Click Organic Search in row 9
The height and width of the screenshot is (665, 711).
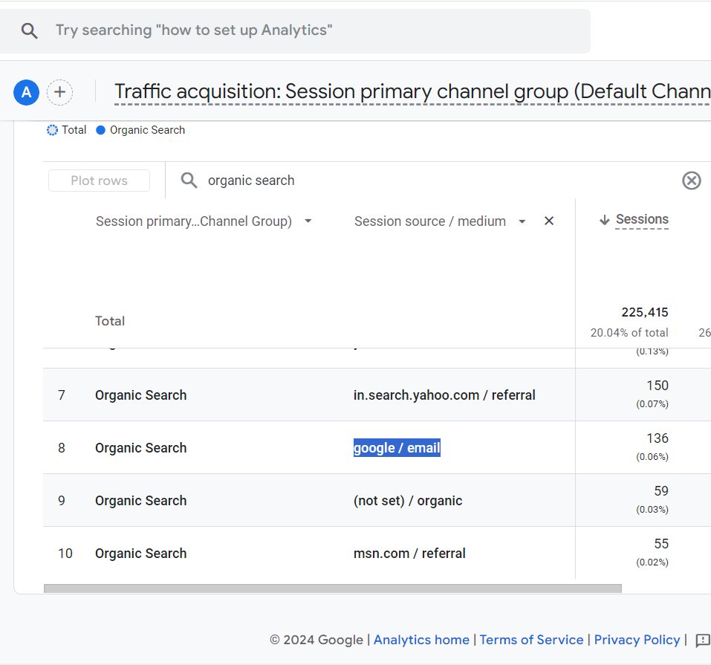(141, 501)
